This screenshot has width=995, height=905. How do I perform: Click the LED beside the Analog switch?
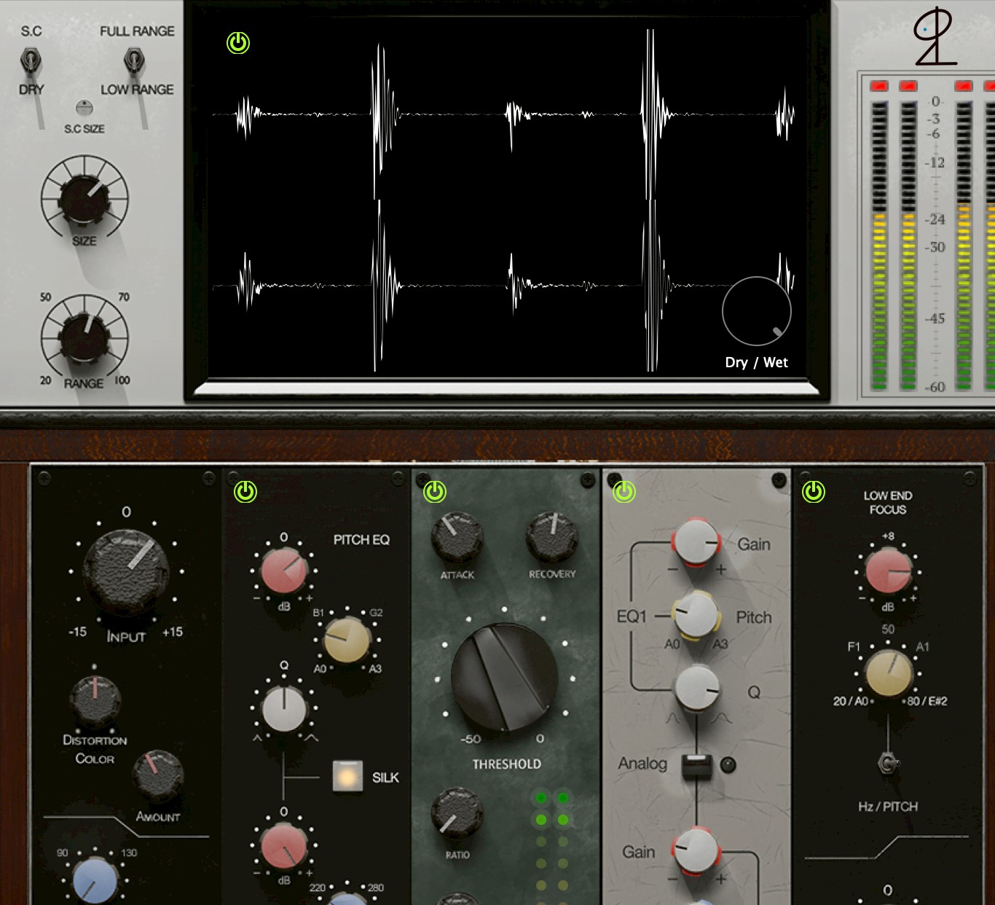click(x=728, y=764)
